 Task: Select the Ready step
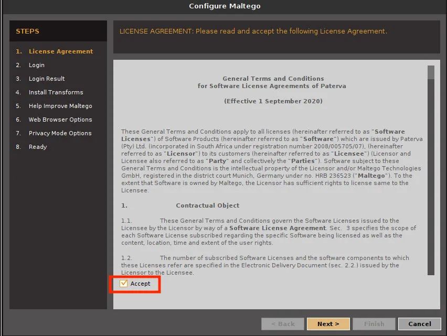(31, 147)
